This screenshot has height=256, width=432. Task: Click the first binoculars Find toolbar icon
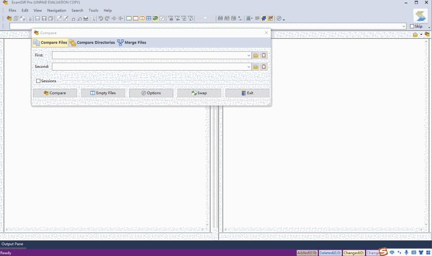220,18
